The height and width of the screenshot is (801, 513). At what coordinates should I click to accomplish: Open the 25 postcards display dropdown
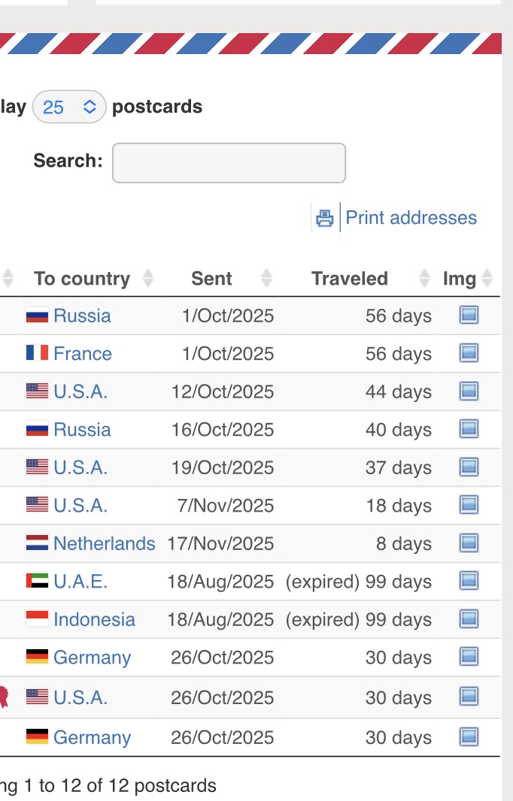[69, 107]
